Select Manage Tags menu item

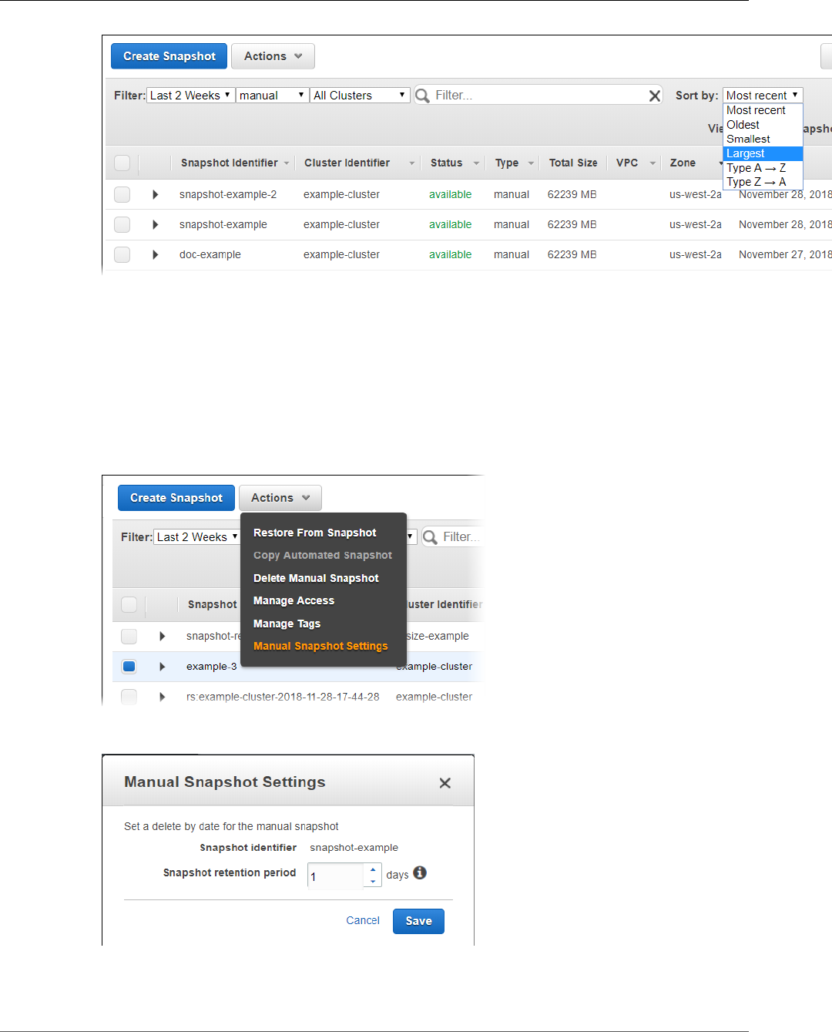point(287,624)
